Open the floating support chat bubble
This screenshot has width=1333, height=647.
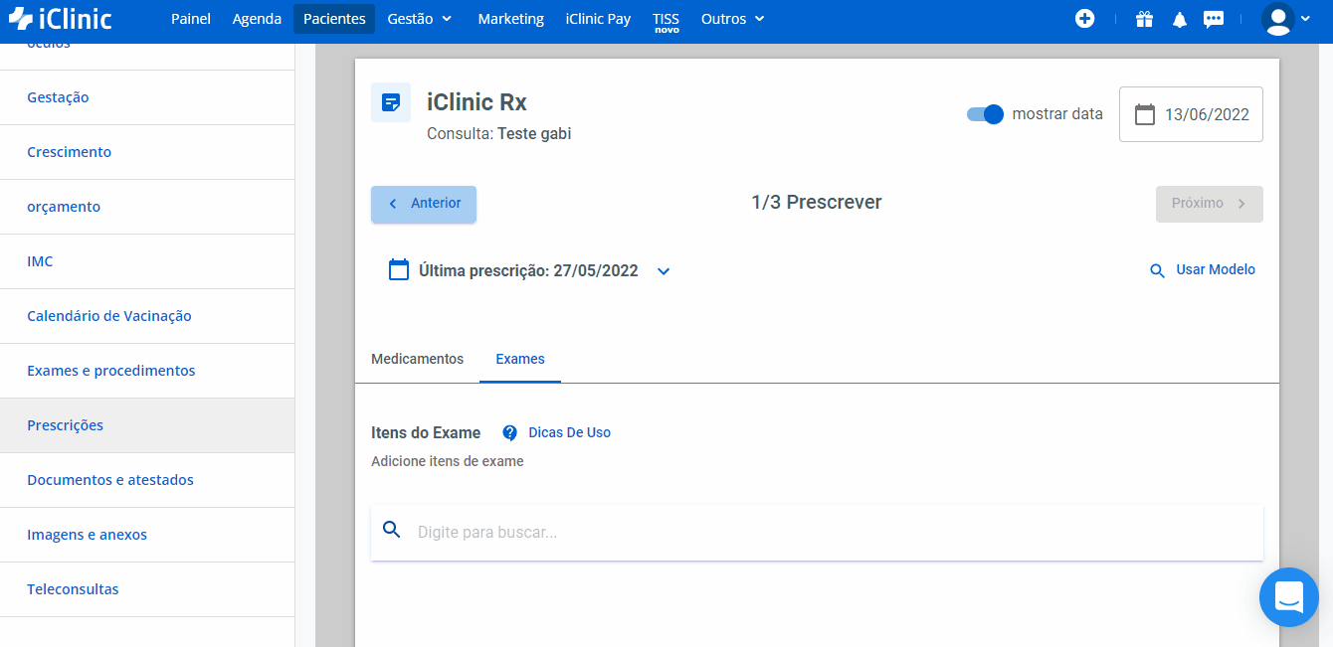1288,597
